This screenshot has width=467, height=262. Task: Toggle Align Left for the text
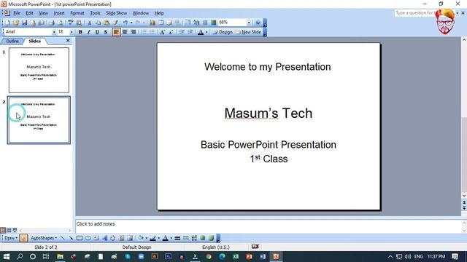point(116,32)
